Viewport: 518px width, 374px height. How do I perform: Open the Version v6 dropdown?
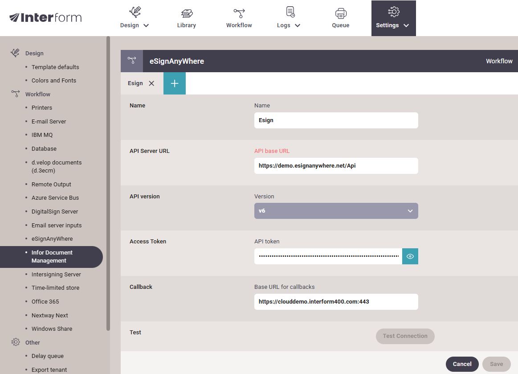(336, 211)
